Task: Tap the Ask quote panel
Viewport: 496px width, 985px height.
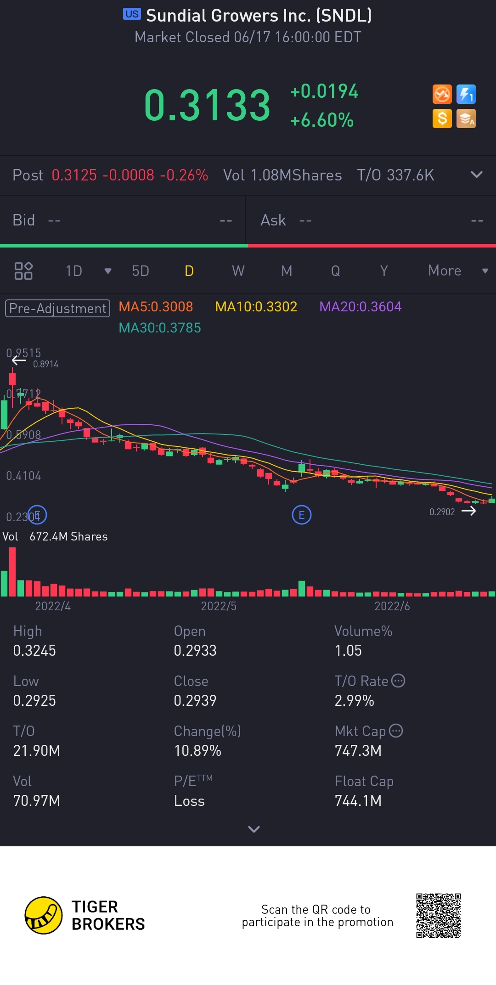Action: [x=371, y=220]
